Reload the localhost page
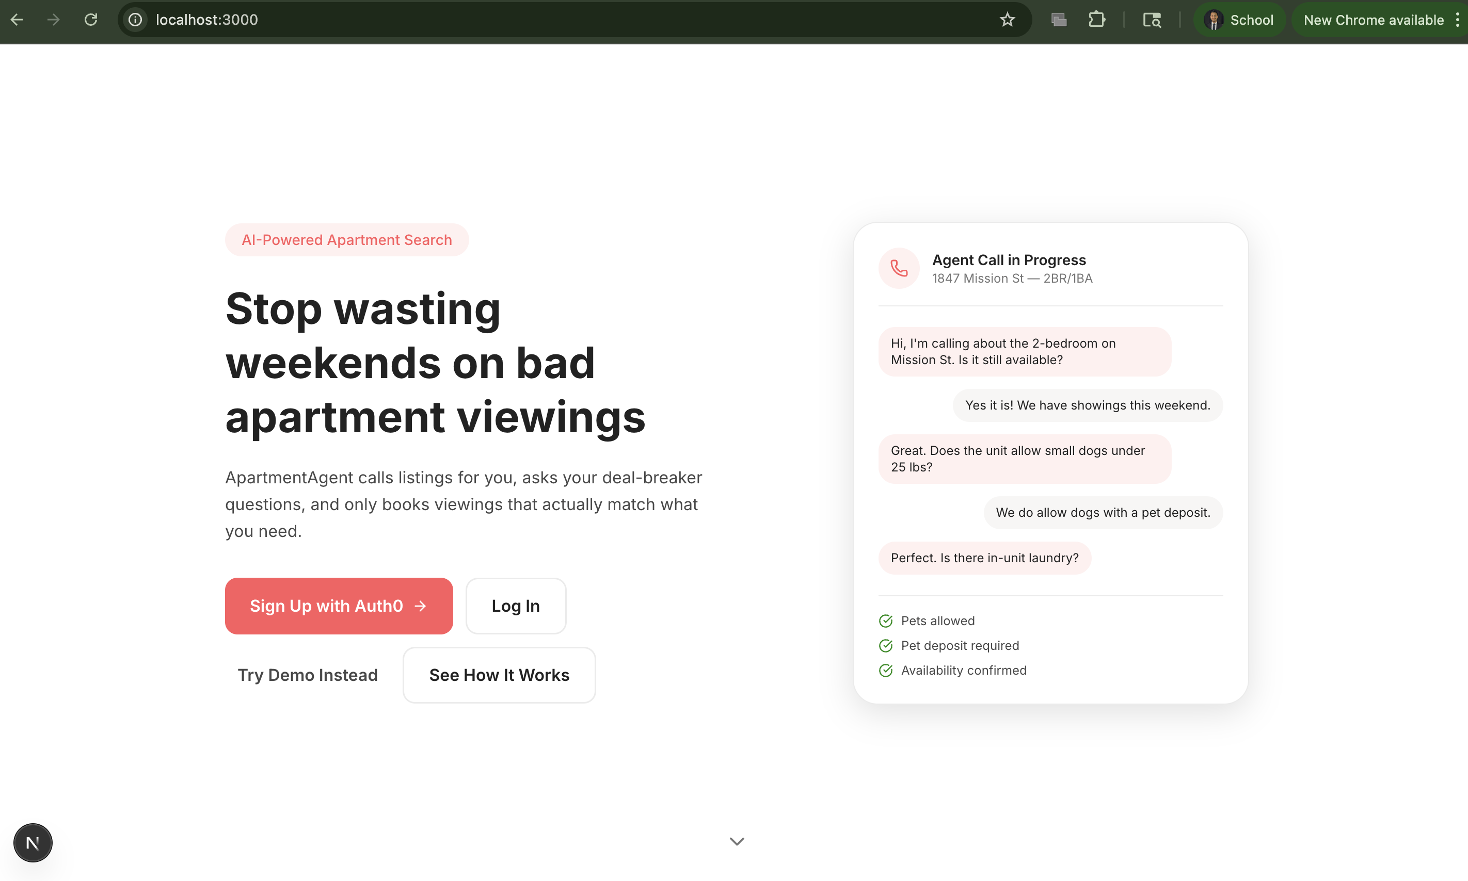Image resolution: width=1468 pixels, height=881 pixels. (x=91, y=20)
